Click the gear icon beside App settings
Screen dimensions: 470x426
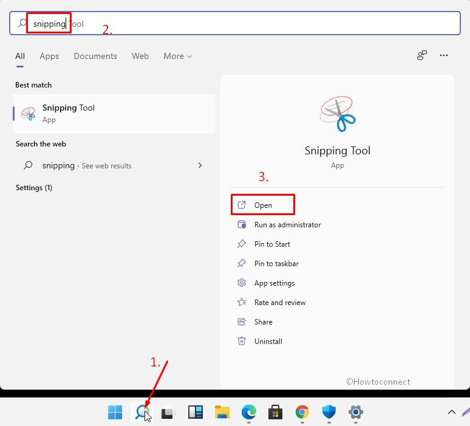(x=242, y=283)
